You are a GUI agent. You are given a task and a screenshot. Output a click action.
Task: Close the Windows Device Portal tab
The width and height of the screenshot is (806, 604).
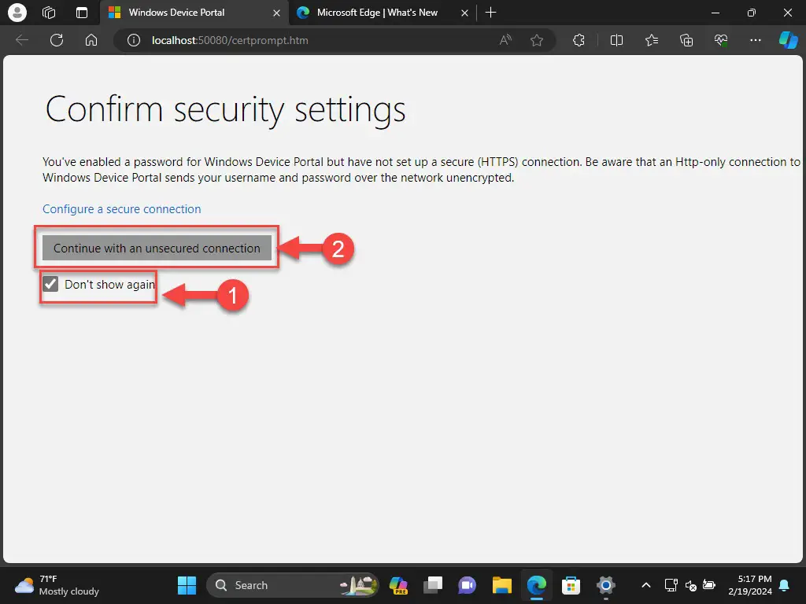tap(276, 13)
